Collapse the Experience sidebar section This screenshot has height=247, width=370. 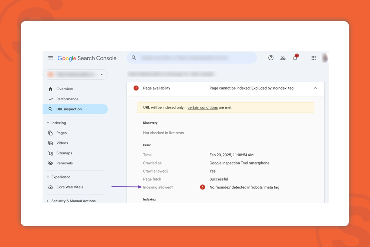[x=48, y=177]
